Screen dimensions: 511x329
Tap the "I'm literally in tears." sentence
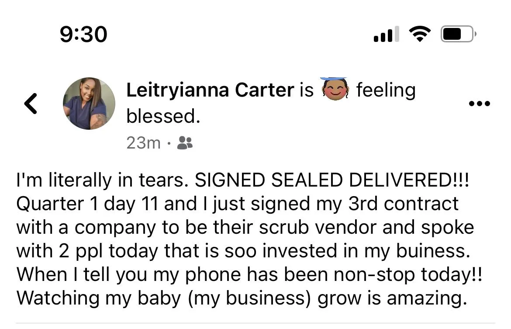[103, 181]
